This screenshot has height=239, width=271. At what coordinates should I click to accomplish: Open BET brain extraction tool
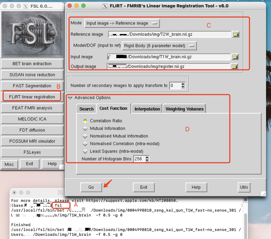pos(32,64)
